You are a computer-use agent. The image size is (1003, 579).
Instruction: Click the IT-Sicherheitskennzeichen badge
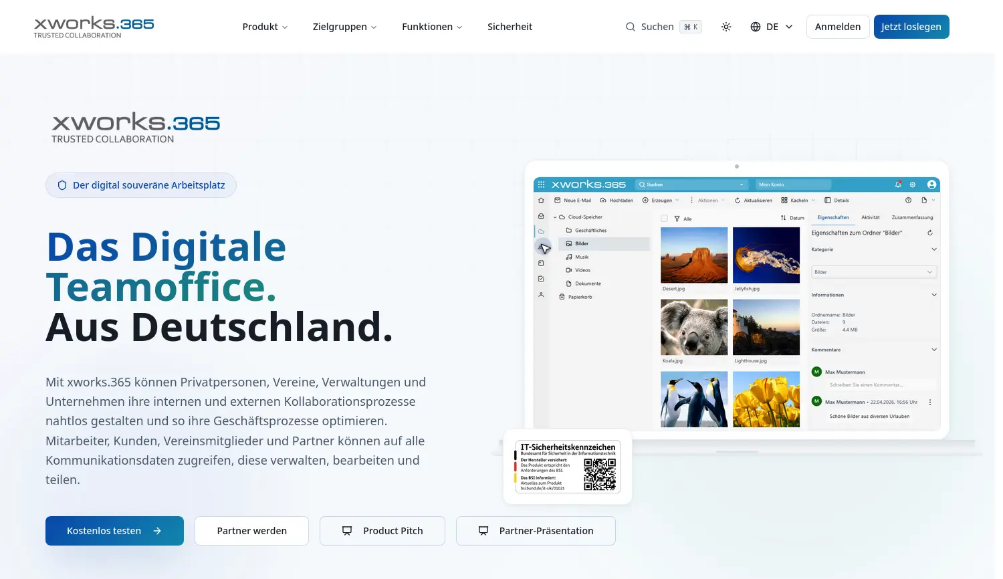pos(568,467)
